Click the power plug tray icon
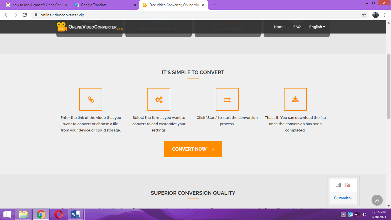391x220 pixels. pos(357,215)
